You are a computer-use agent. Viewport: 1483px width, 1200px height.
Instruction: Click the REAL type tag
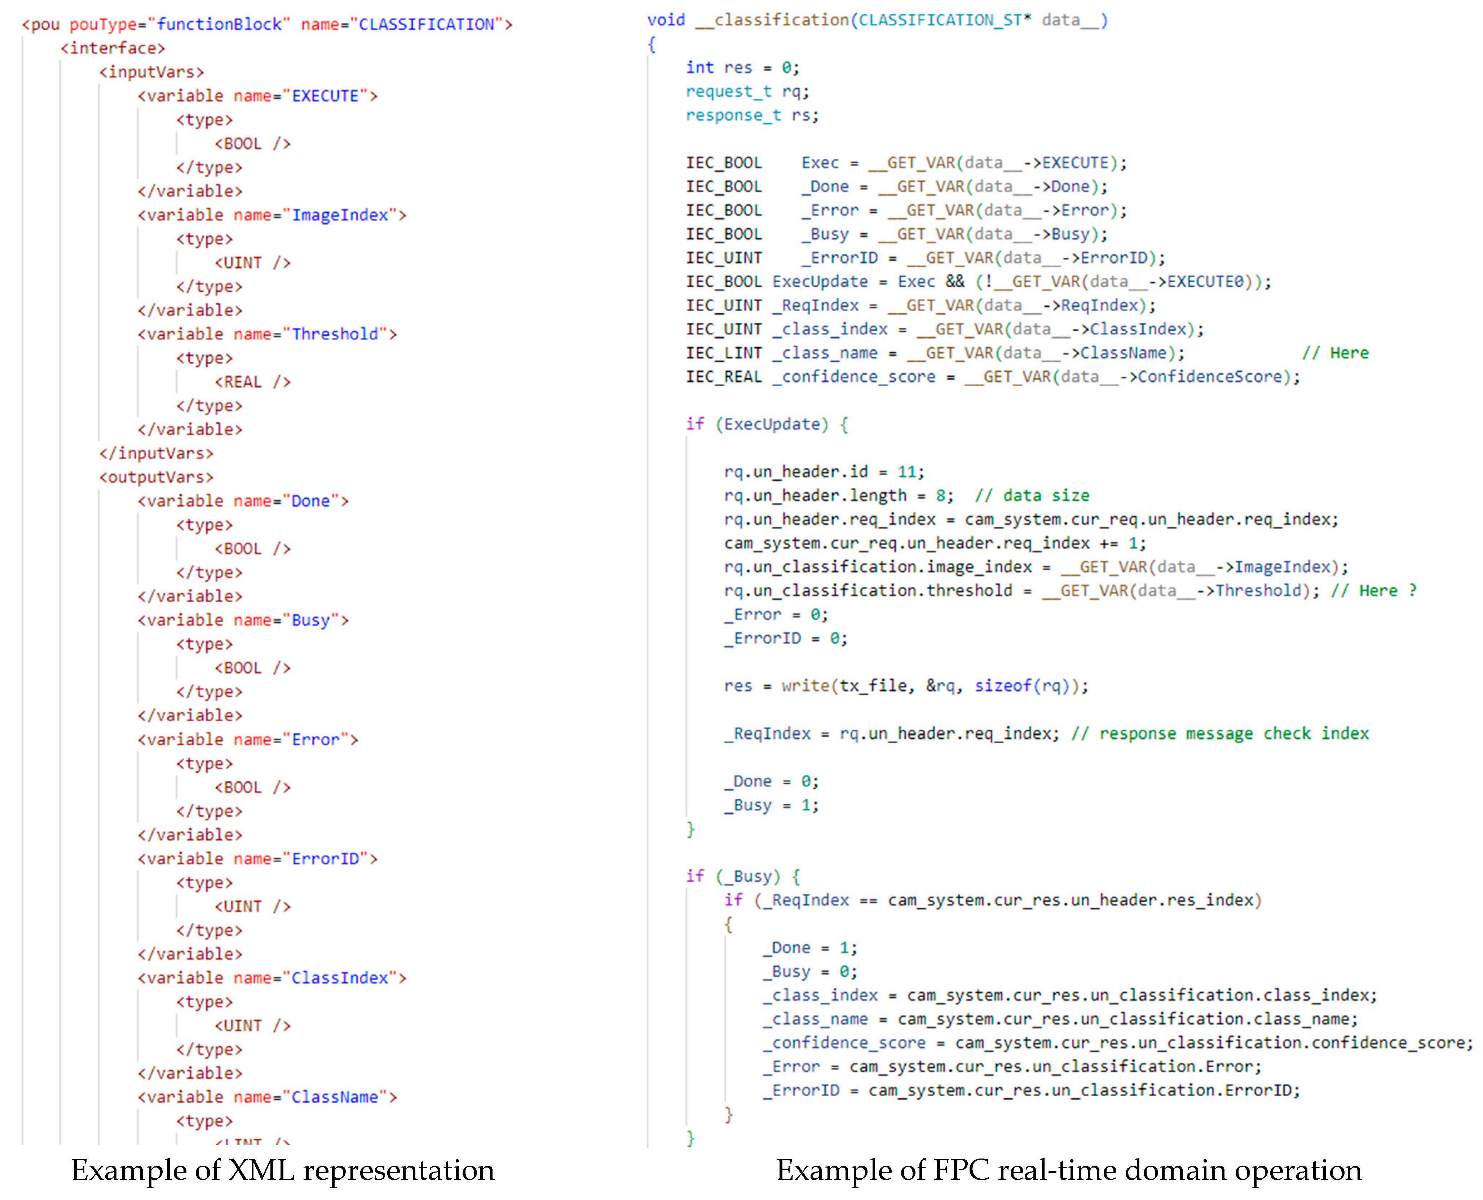[x=252, y=381]
